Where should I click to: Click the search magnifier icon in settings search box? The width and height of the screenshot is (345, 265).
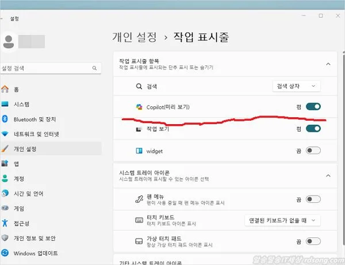pos(94,68)
